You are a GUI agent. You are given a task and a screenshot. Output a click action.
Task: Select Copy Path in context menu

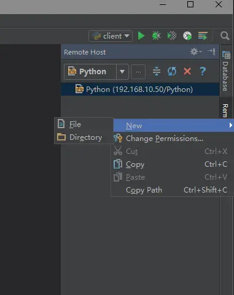click(x=173, y=190)
